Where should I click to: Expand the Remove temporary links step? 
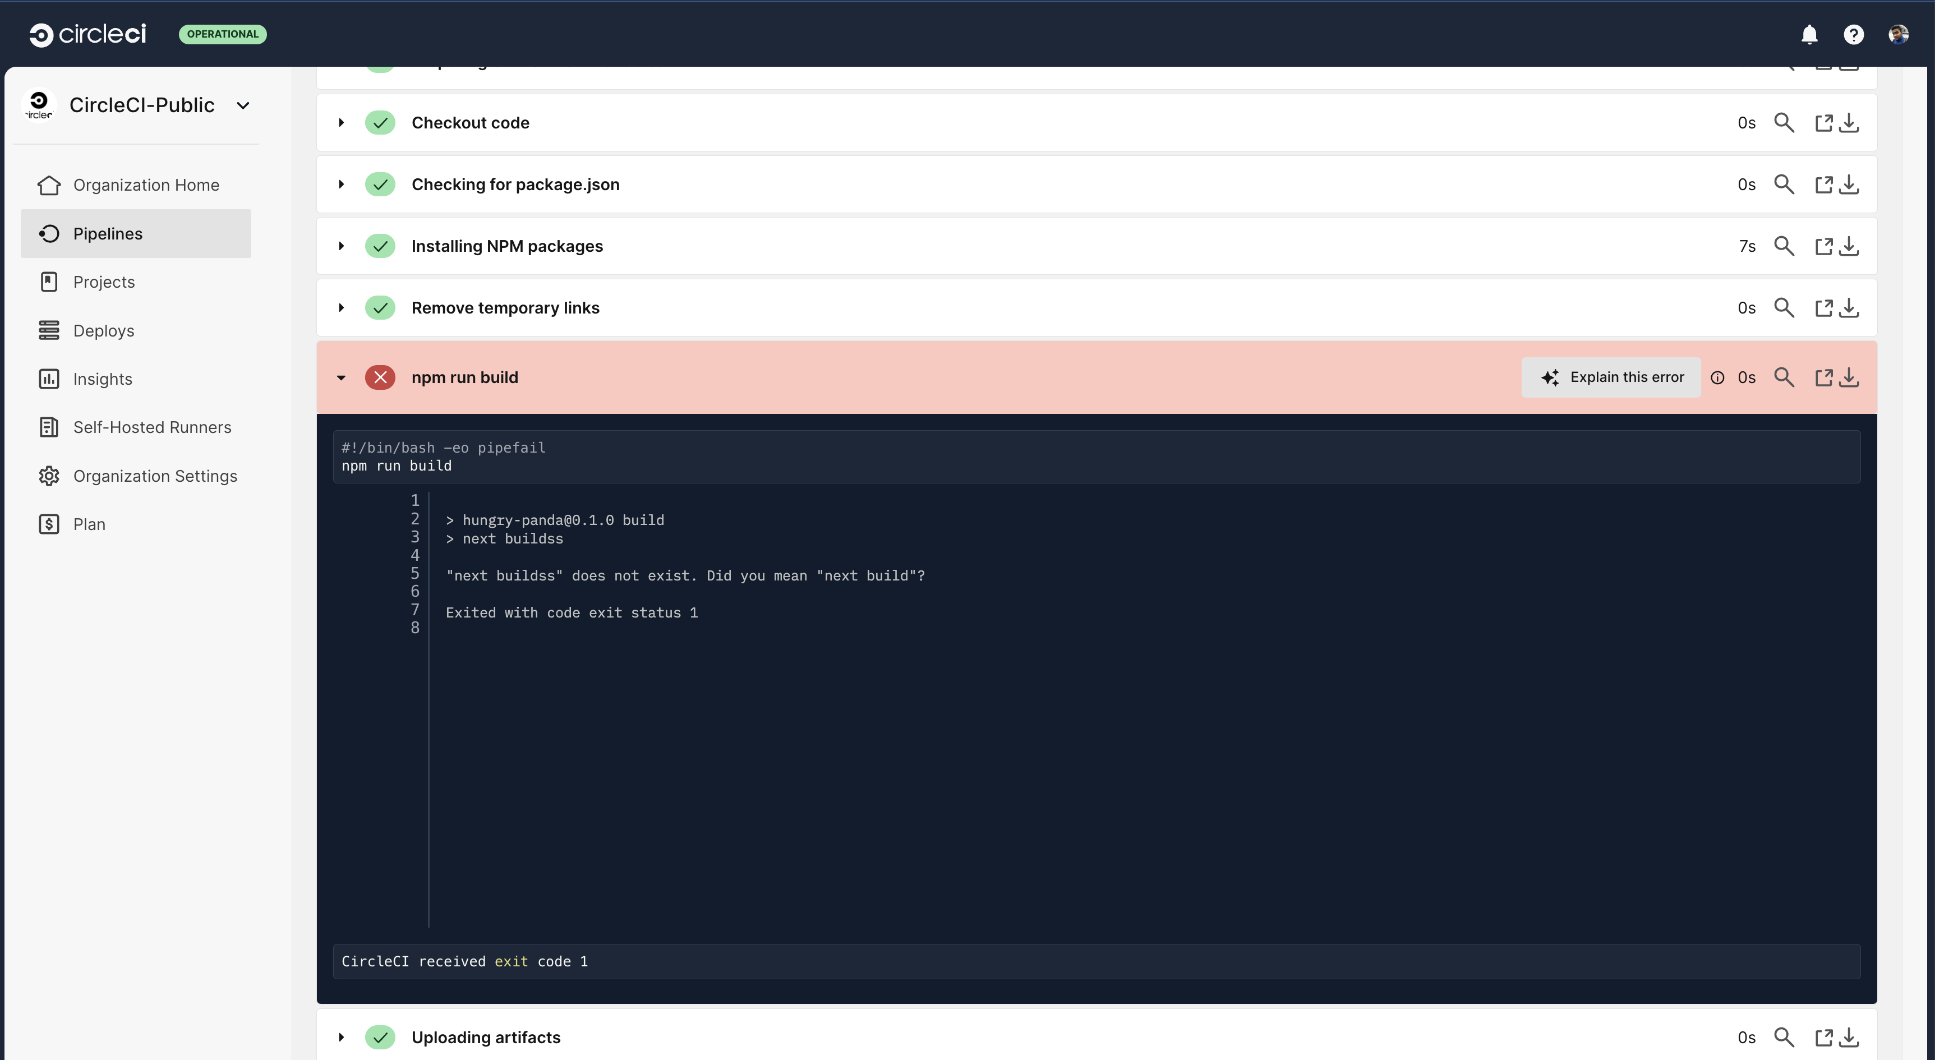click(341, 307)
